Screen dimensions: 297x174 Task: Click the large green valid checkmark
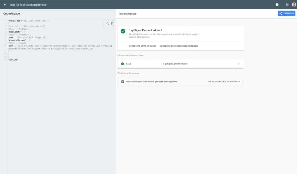[x=123, y=31]
